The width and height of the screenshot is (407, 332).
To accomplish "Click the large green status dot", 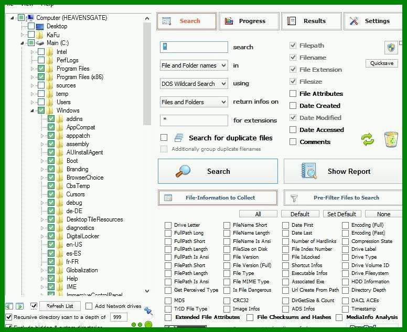I will click(x=148, y=325).
